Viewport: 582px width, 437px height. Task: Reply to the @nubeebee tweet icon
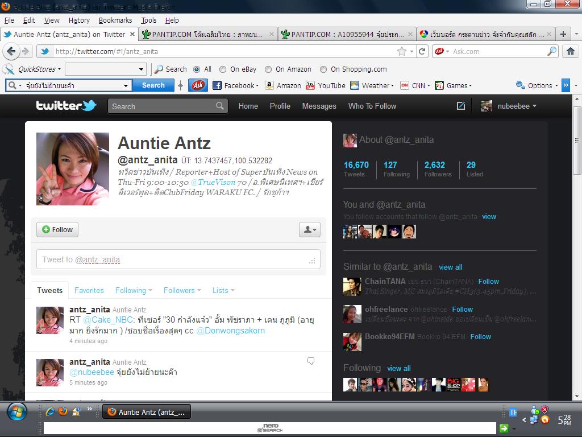tap(311, 361)
